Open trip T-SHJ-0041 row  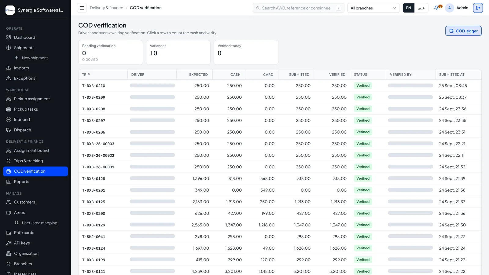[280, 237]
